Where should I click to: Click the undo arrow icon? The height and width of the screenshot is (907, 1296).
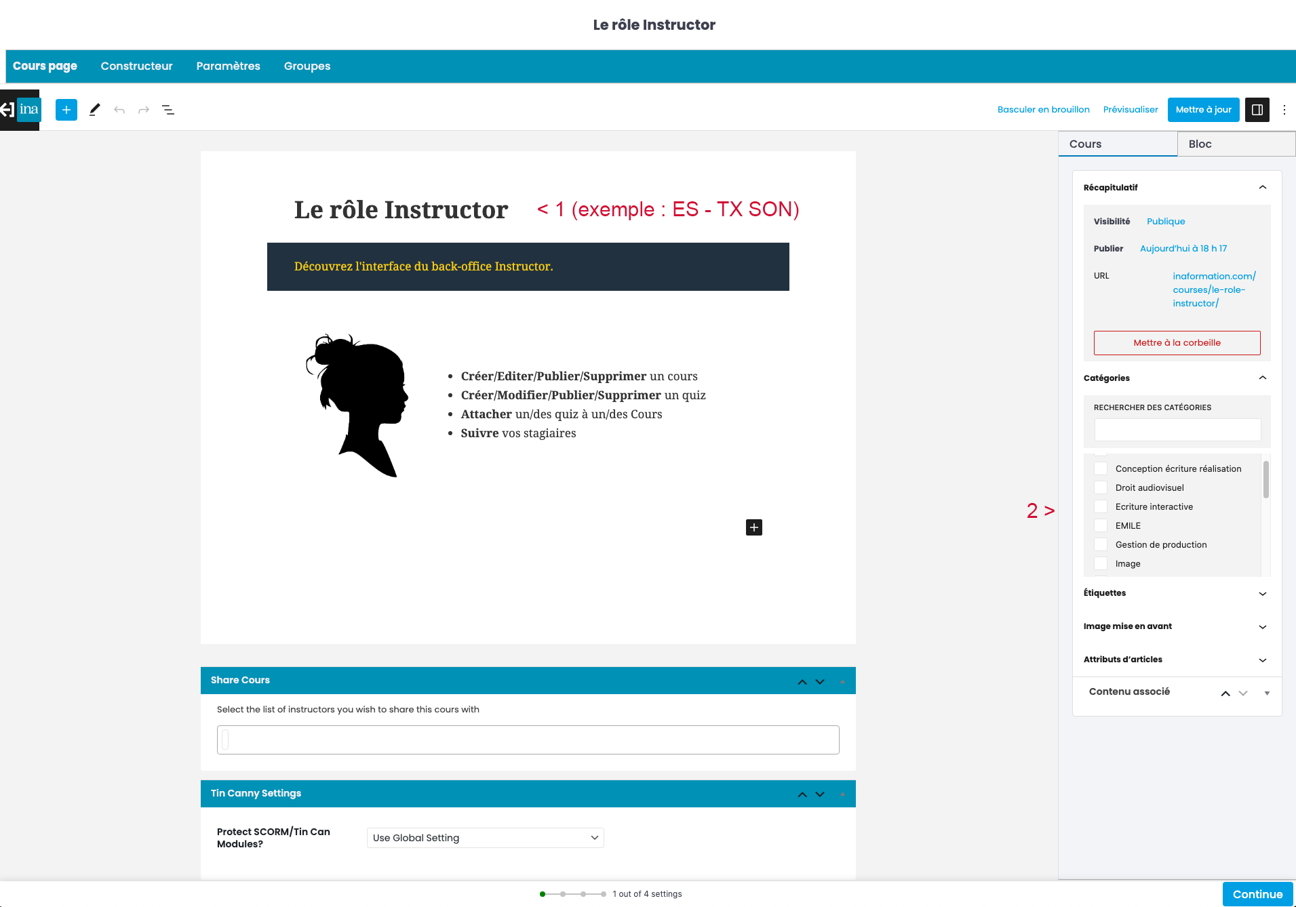119,110
